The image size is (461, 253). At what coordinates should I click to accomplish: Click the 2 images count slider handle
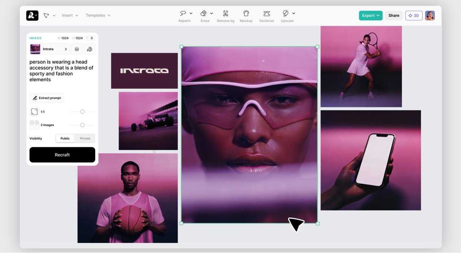point(82,125)
